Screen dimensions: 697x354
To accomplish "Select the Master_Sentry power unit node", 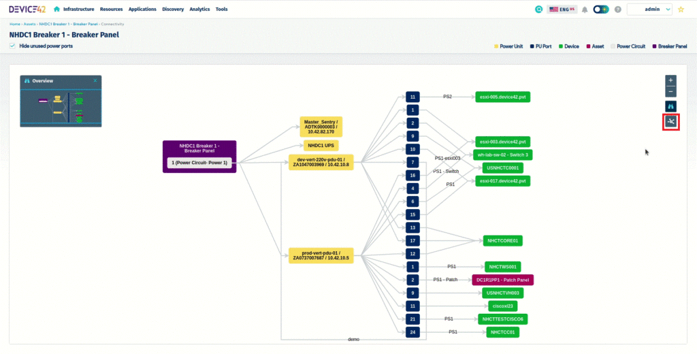I will [x=321, y=127].
